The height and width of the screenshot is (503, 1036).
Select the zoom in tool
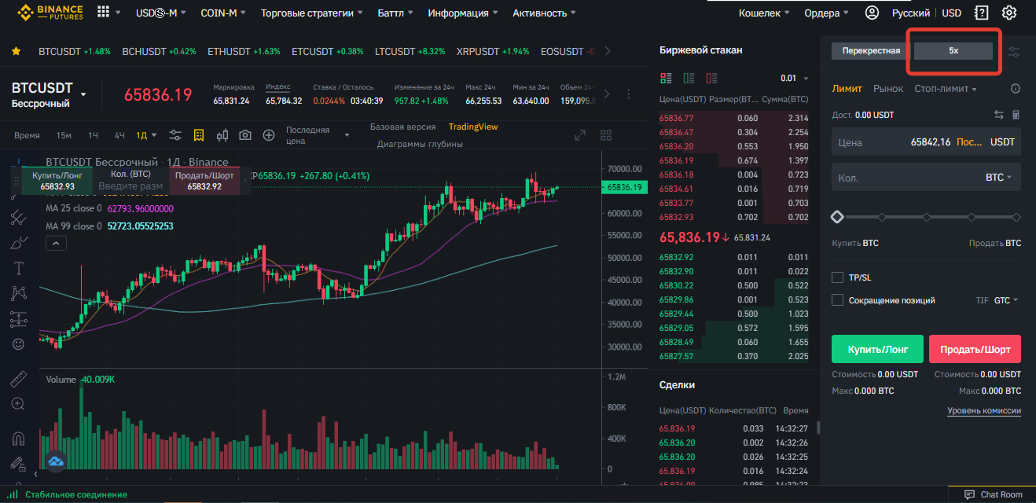point(19,404)
